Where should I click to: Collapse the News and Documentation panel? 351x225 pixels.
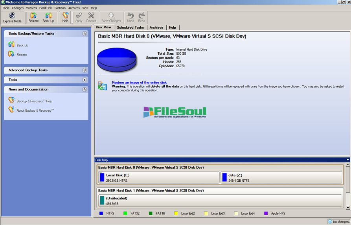coord(85,90)
